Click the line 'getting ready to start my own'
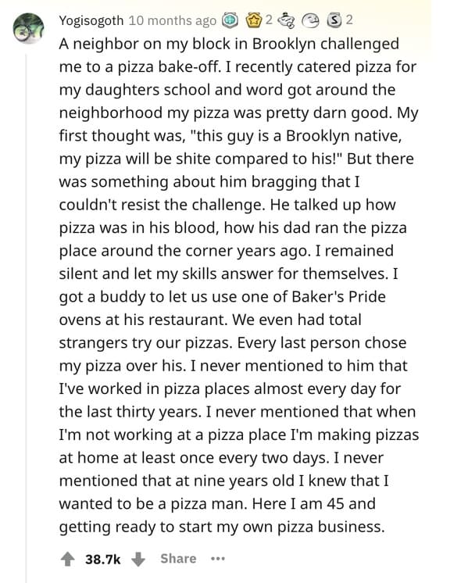Image resolution: width=468 pixels, height=583 pixels. coord(222,527)
